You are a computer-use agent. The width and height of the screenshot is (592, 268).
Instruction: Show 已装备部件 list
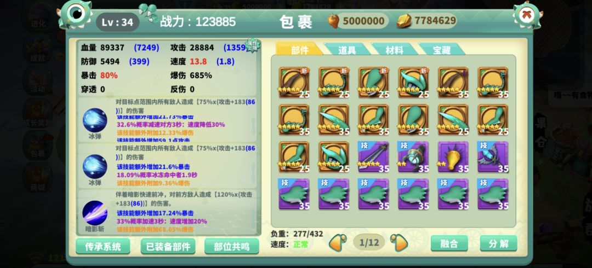click(168, 247)
